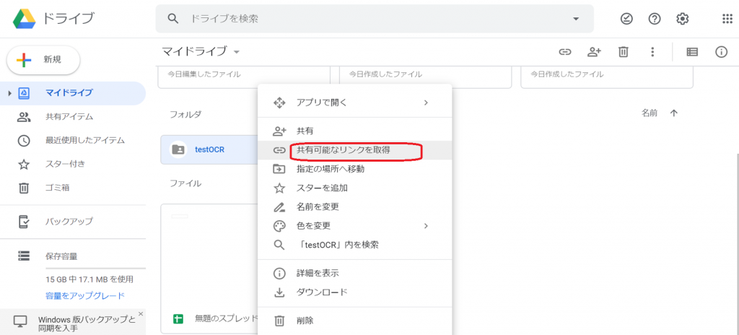
Task: Choose ダウンロード menu item
Action: click(355, 292)
